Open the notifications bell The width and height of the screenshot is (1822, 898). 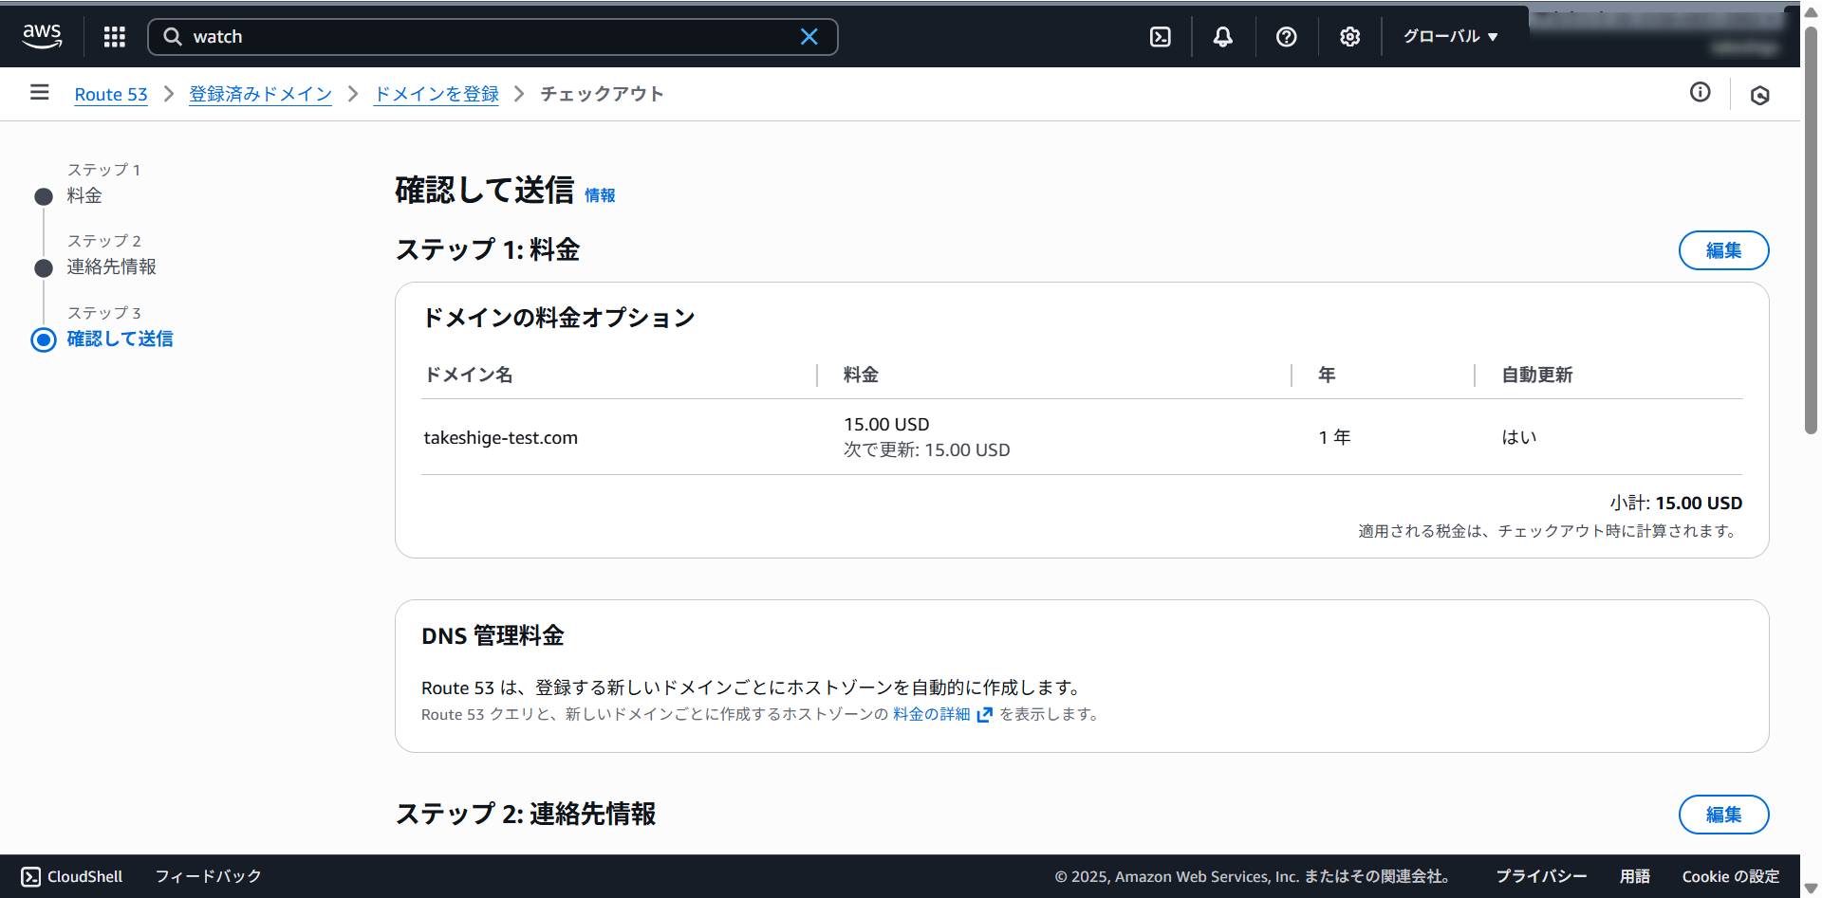point(1223,37)
